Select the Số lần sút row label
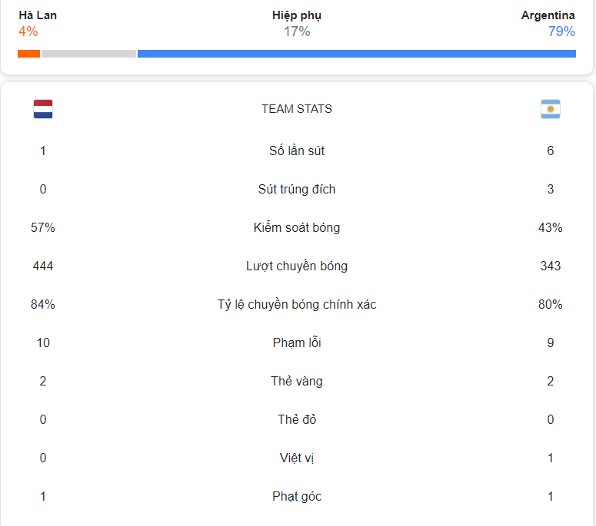596x526 pixels. 297,151
